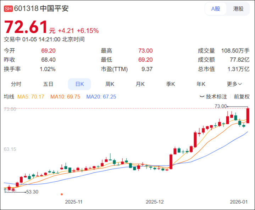Click 最高 value 73.00
255x210 pixels.
point(145,51)
